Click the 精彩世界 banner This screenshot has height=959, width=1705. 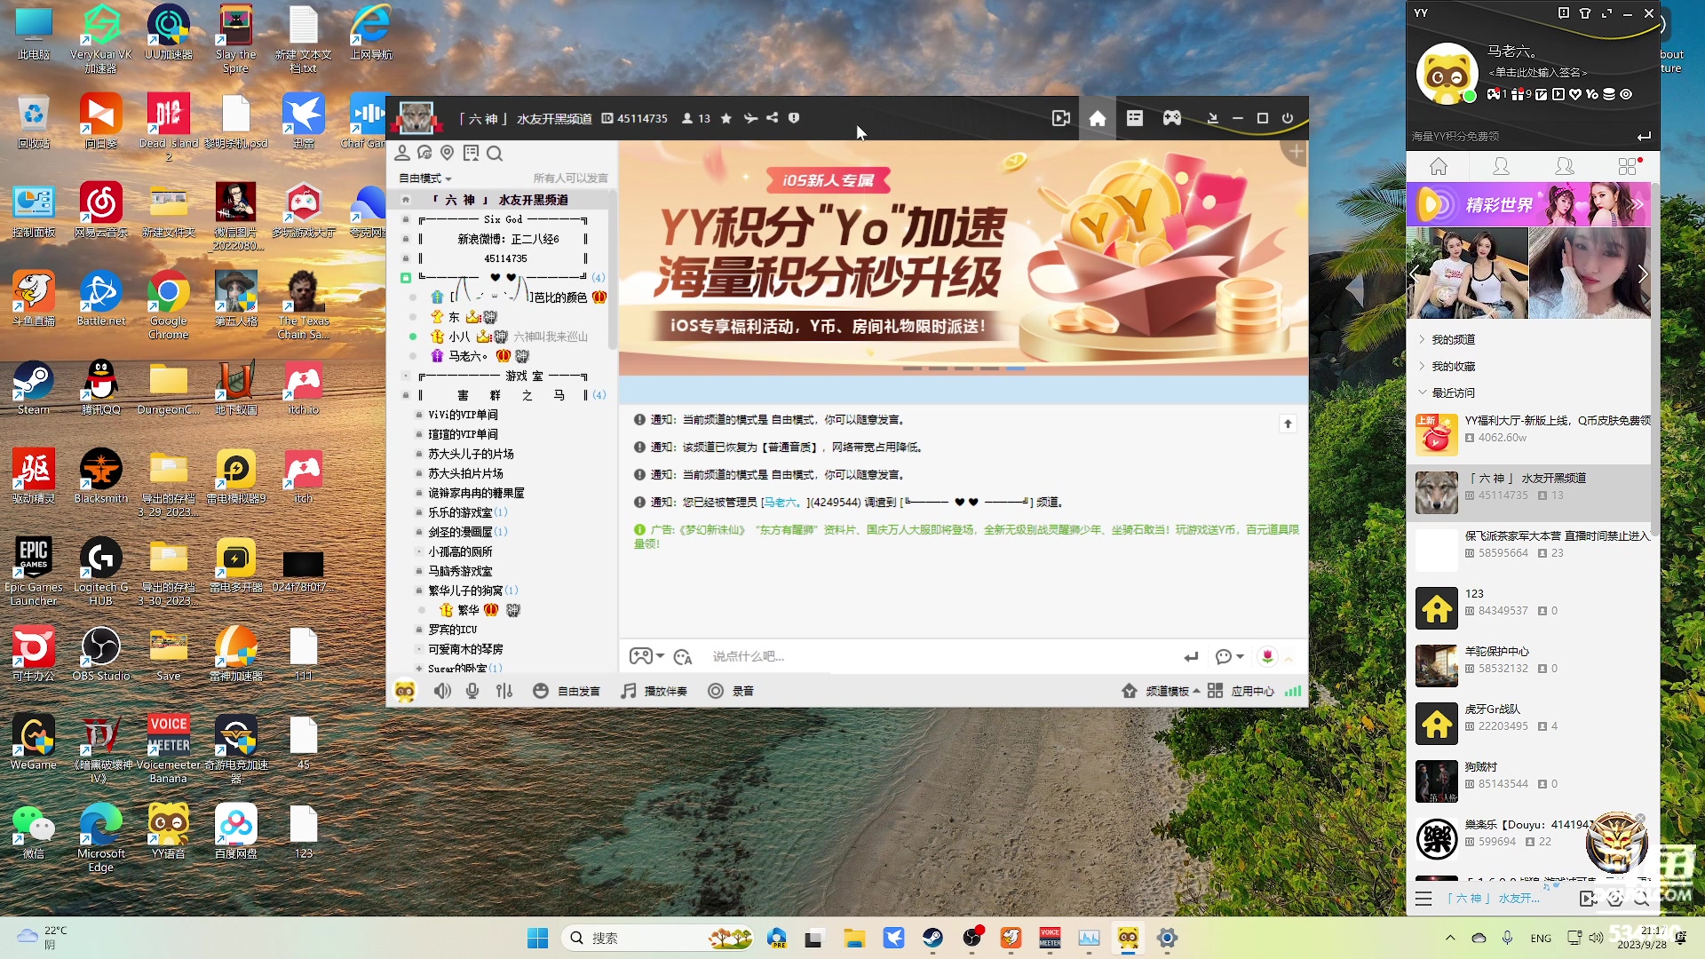coord(1528,204)
